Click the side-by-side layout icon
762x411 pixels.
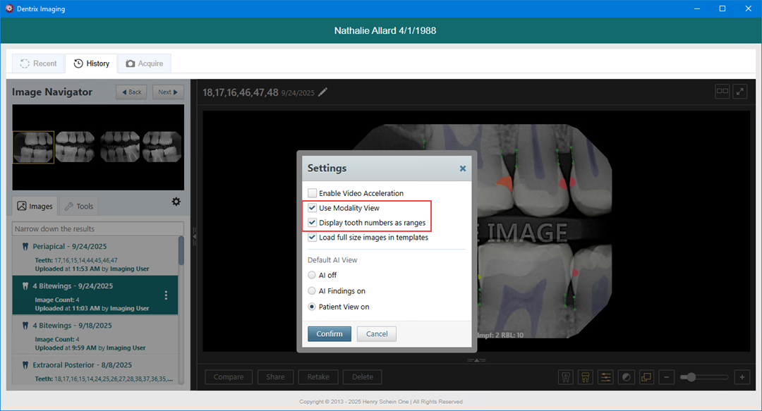[722, 91]
